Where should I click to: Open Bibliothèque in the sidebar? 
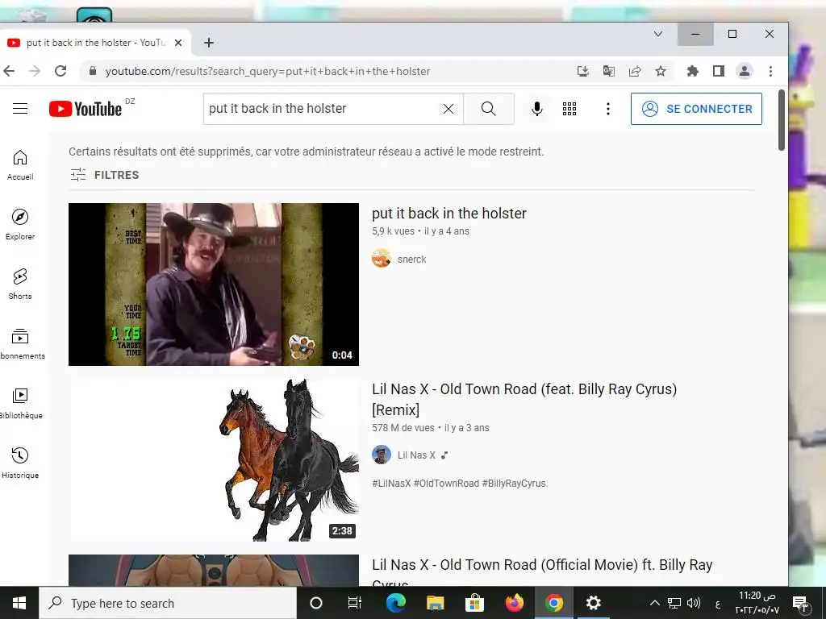21,403
